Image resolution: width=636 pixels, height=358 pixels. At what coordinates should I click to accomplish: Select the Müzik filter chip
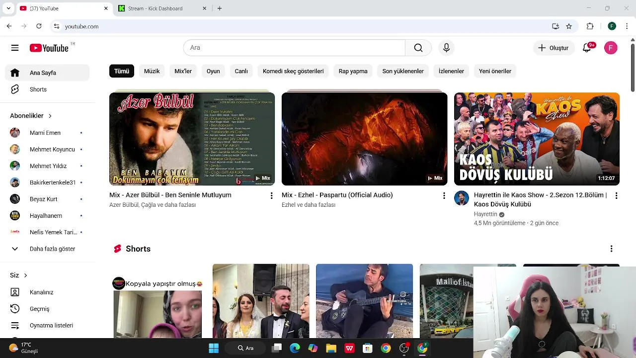[x=152, y=71]
